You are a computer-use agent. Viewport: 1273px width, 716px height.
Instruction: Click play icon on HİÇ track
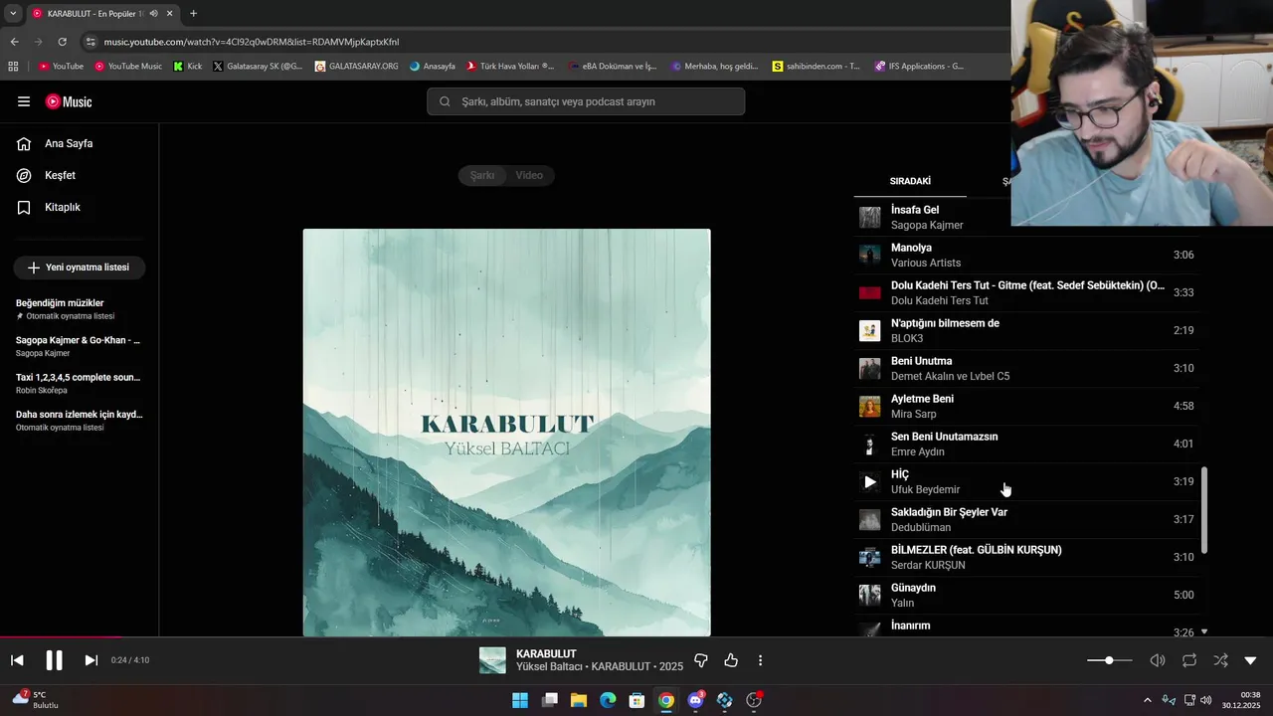click(x=870, y=481)
